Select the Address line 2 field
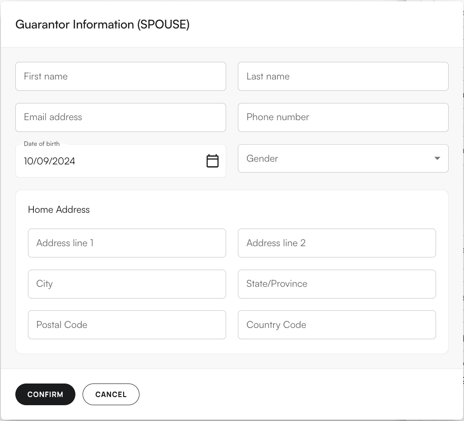 [x=337, y=243]
